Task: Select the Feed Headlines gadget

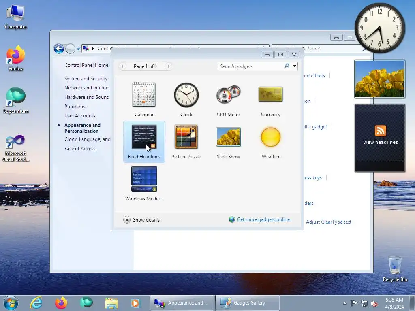Action: [x=144, y=142]
